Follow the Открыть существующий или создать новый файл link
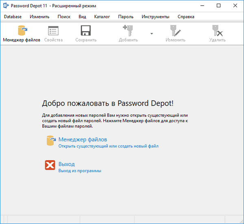The image size is (244, 224). pos(108,146)
